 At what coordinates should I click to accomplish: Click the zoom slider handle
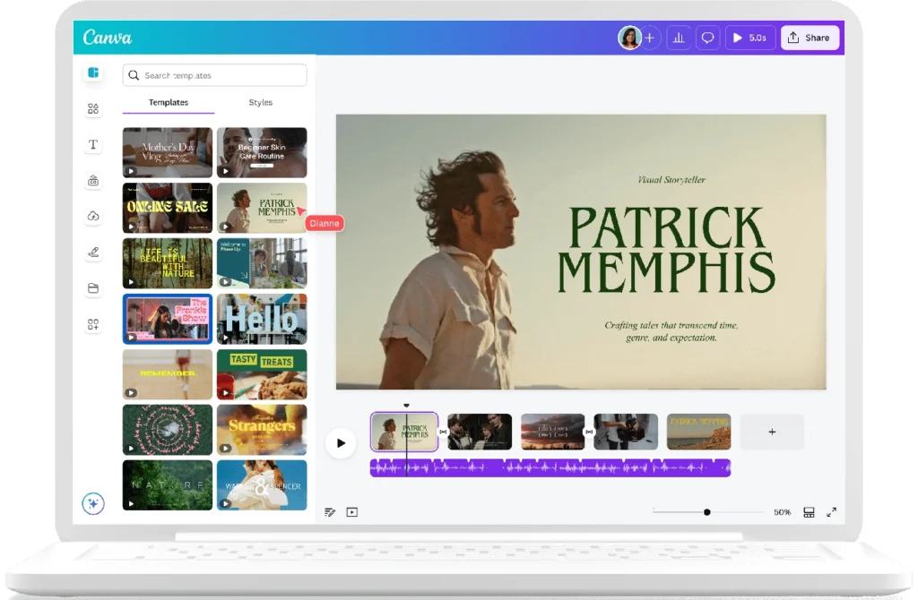[x=707, y=512]
